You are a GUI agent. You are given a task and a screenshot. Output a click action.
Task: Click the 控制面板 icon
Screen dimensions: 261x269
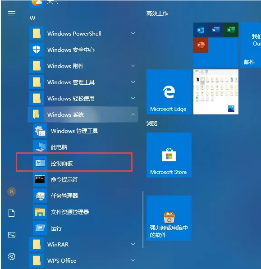(x=40, y=163)
